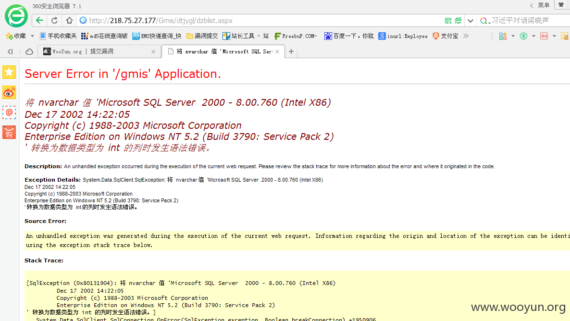
Task: Choose search engine via magnifier icon
Action: click(x=484, y=21)
